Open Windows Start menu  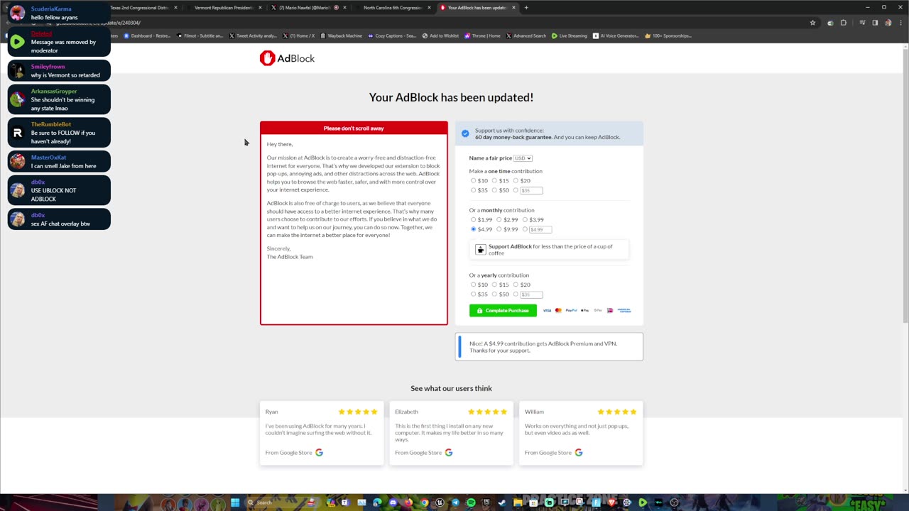click(235, 502)
